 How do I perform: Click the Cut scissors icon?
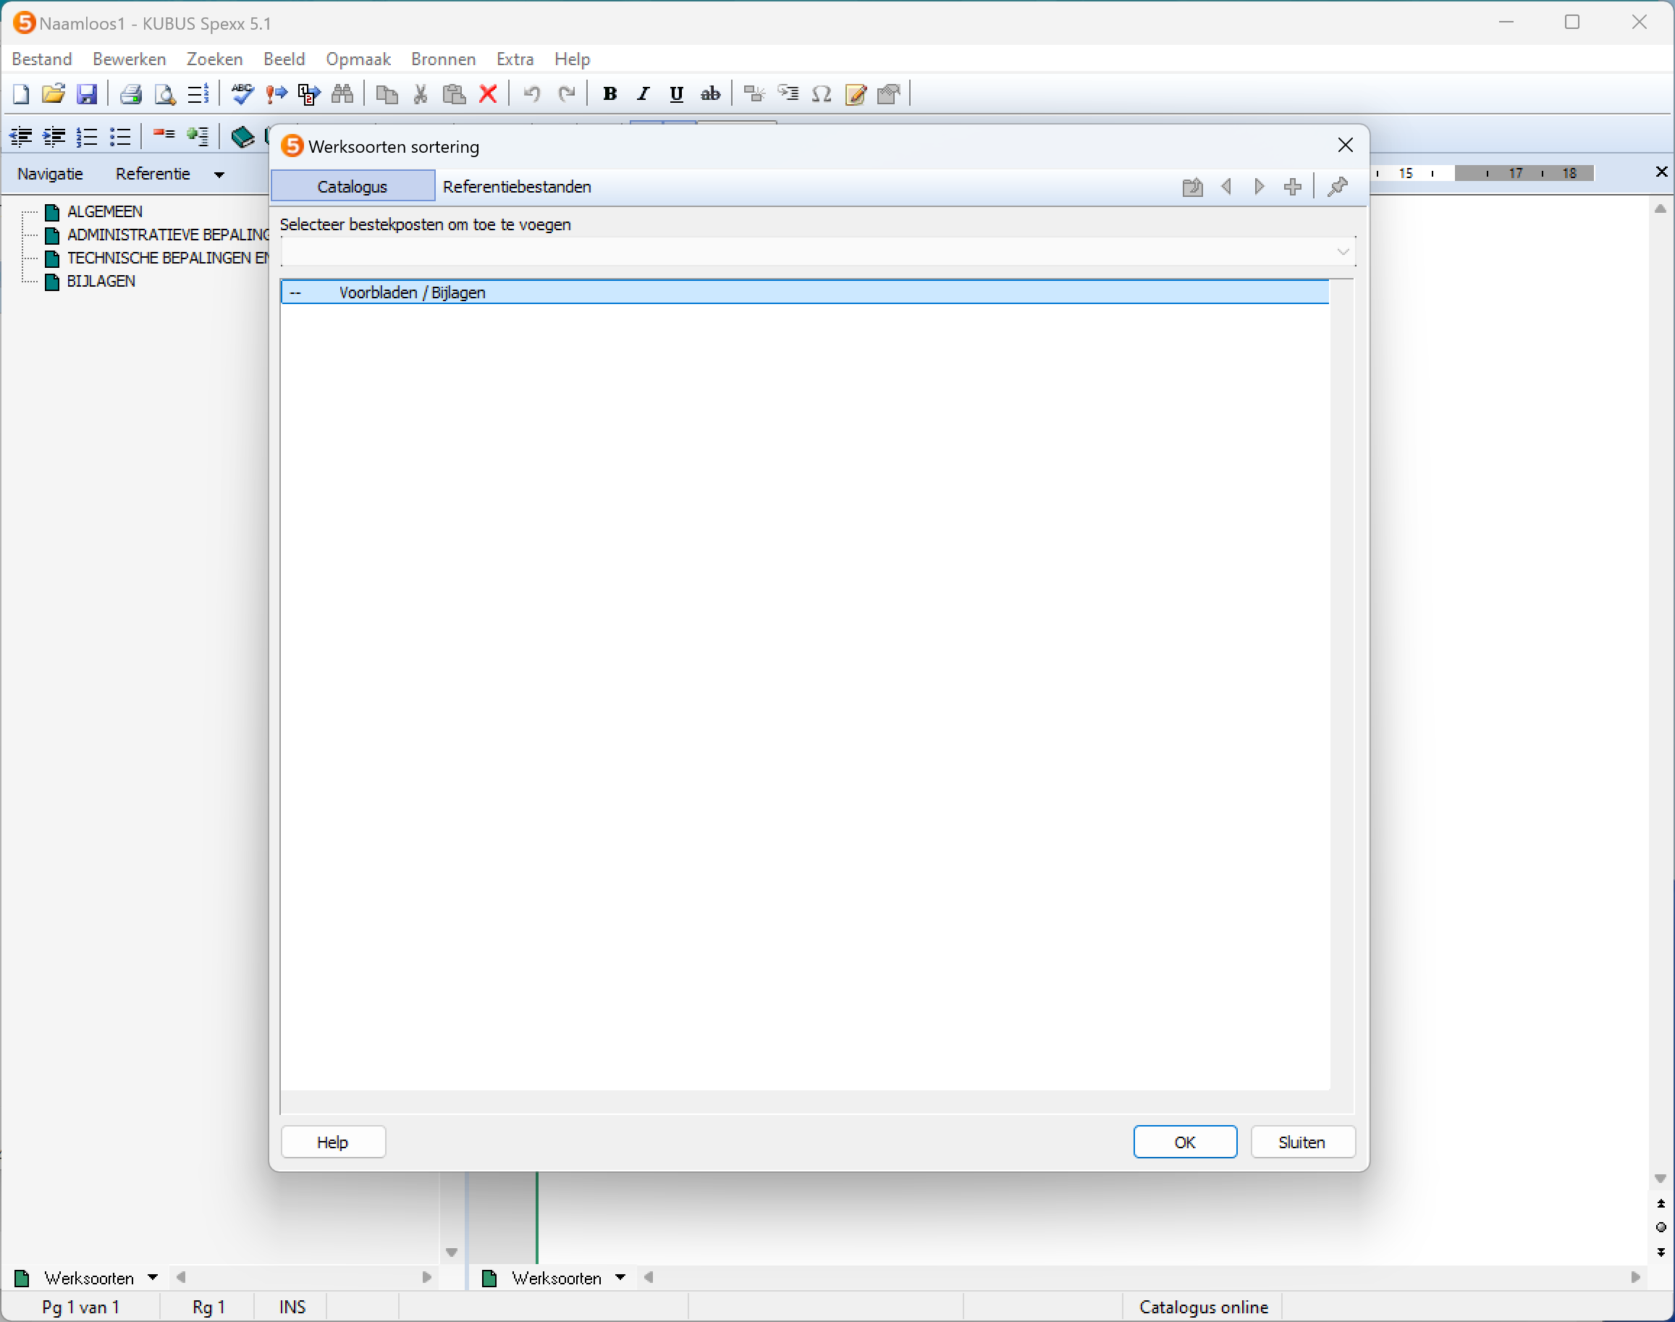[420, 93]
